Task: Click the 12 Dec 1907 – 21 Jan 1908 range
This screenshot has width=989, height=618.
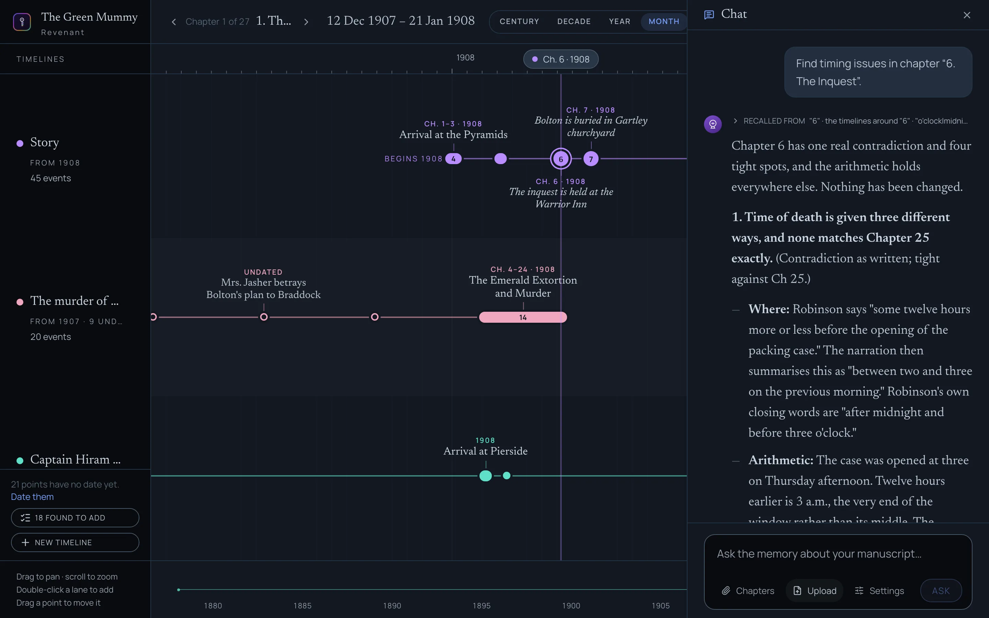Action: [400, 21]
